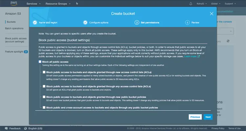
Task: Click the Block public access (bucket settings) heading
Action: click(64, 40)
